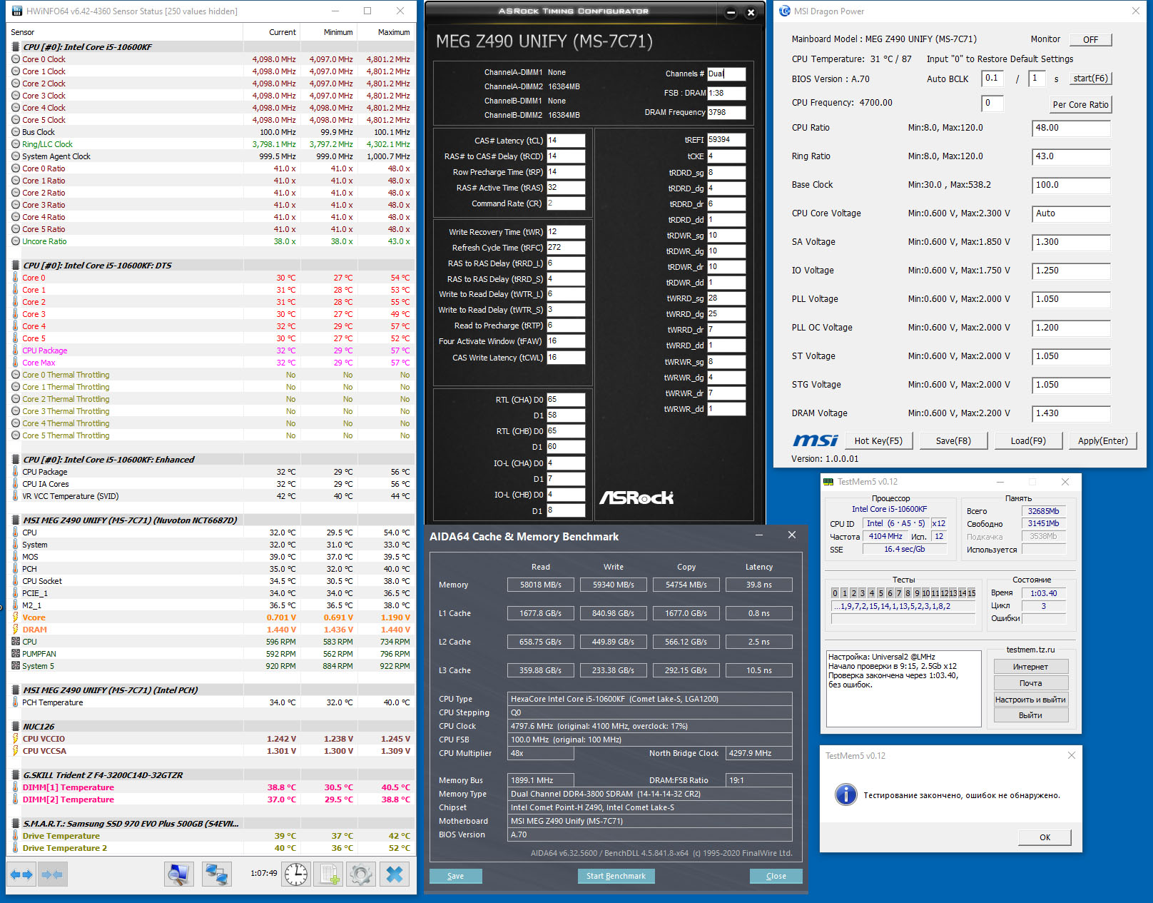This screenshot has width=1153, height=903.
Task: Click HWiNFO blue X close-sensors icon
Action: coord(395,874)
